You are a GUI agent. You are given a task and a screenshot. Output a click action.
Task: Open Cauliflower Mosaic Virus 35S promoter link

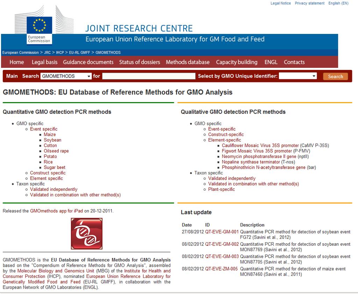pyautogui.click(x=260, y=145)
